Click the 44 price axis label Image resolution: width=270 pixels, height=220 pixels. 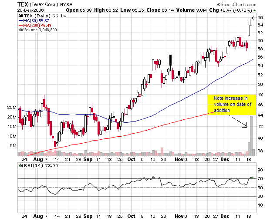coord(260,115)
